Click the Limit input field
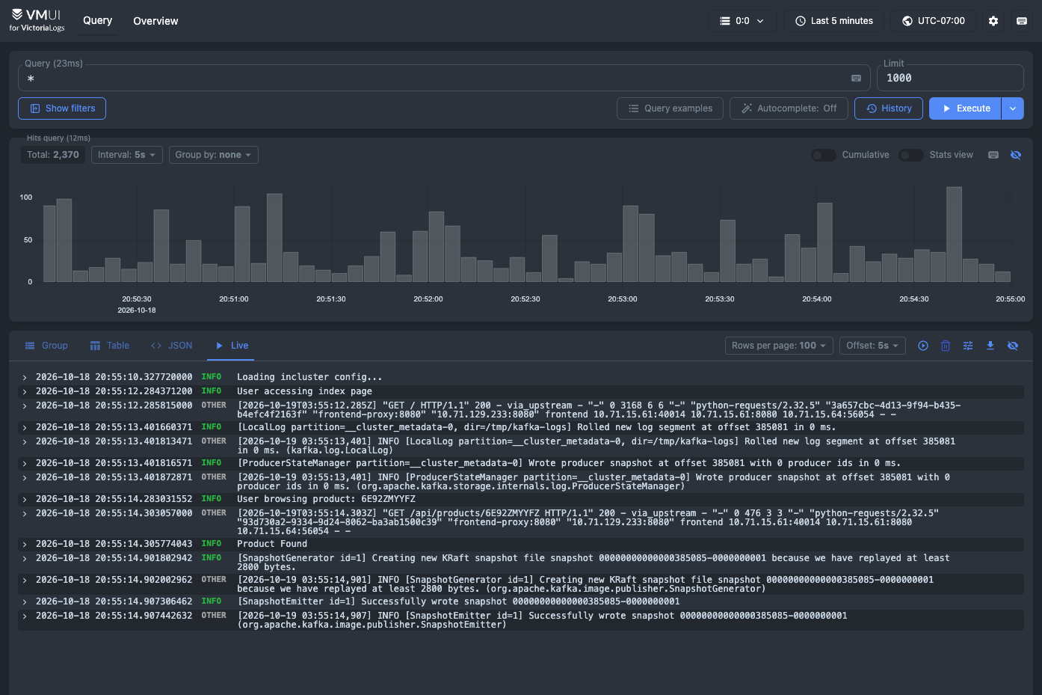This screenshot has width=1042, height=695. coord(949,78)
